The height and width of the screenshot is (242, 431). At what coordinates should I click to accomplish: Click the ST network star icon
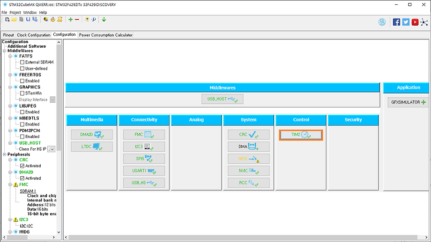[x=424, y=22]
